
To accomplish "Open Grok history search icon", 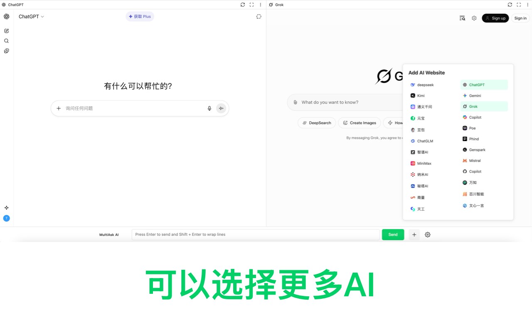I will (462, 18).
